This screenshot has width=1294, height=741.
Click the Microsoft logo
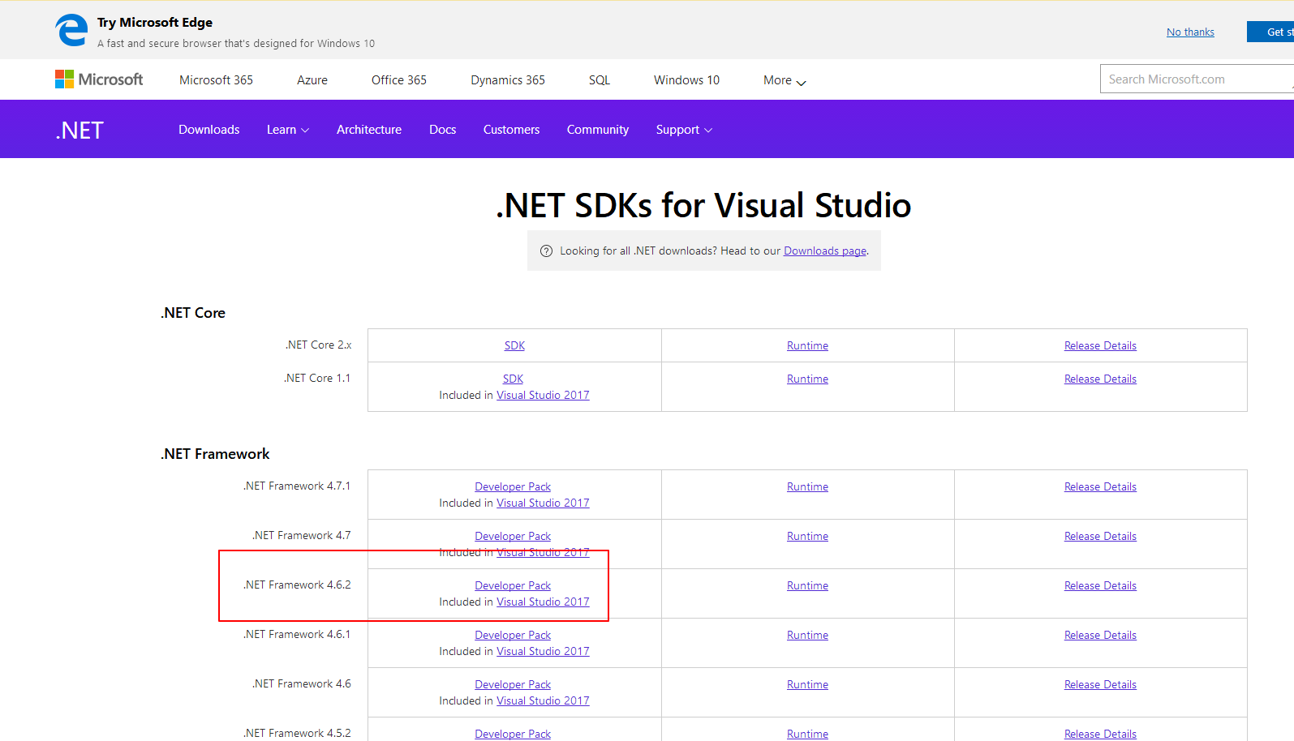pyautogui.click(x=99, y=79)
